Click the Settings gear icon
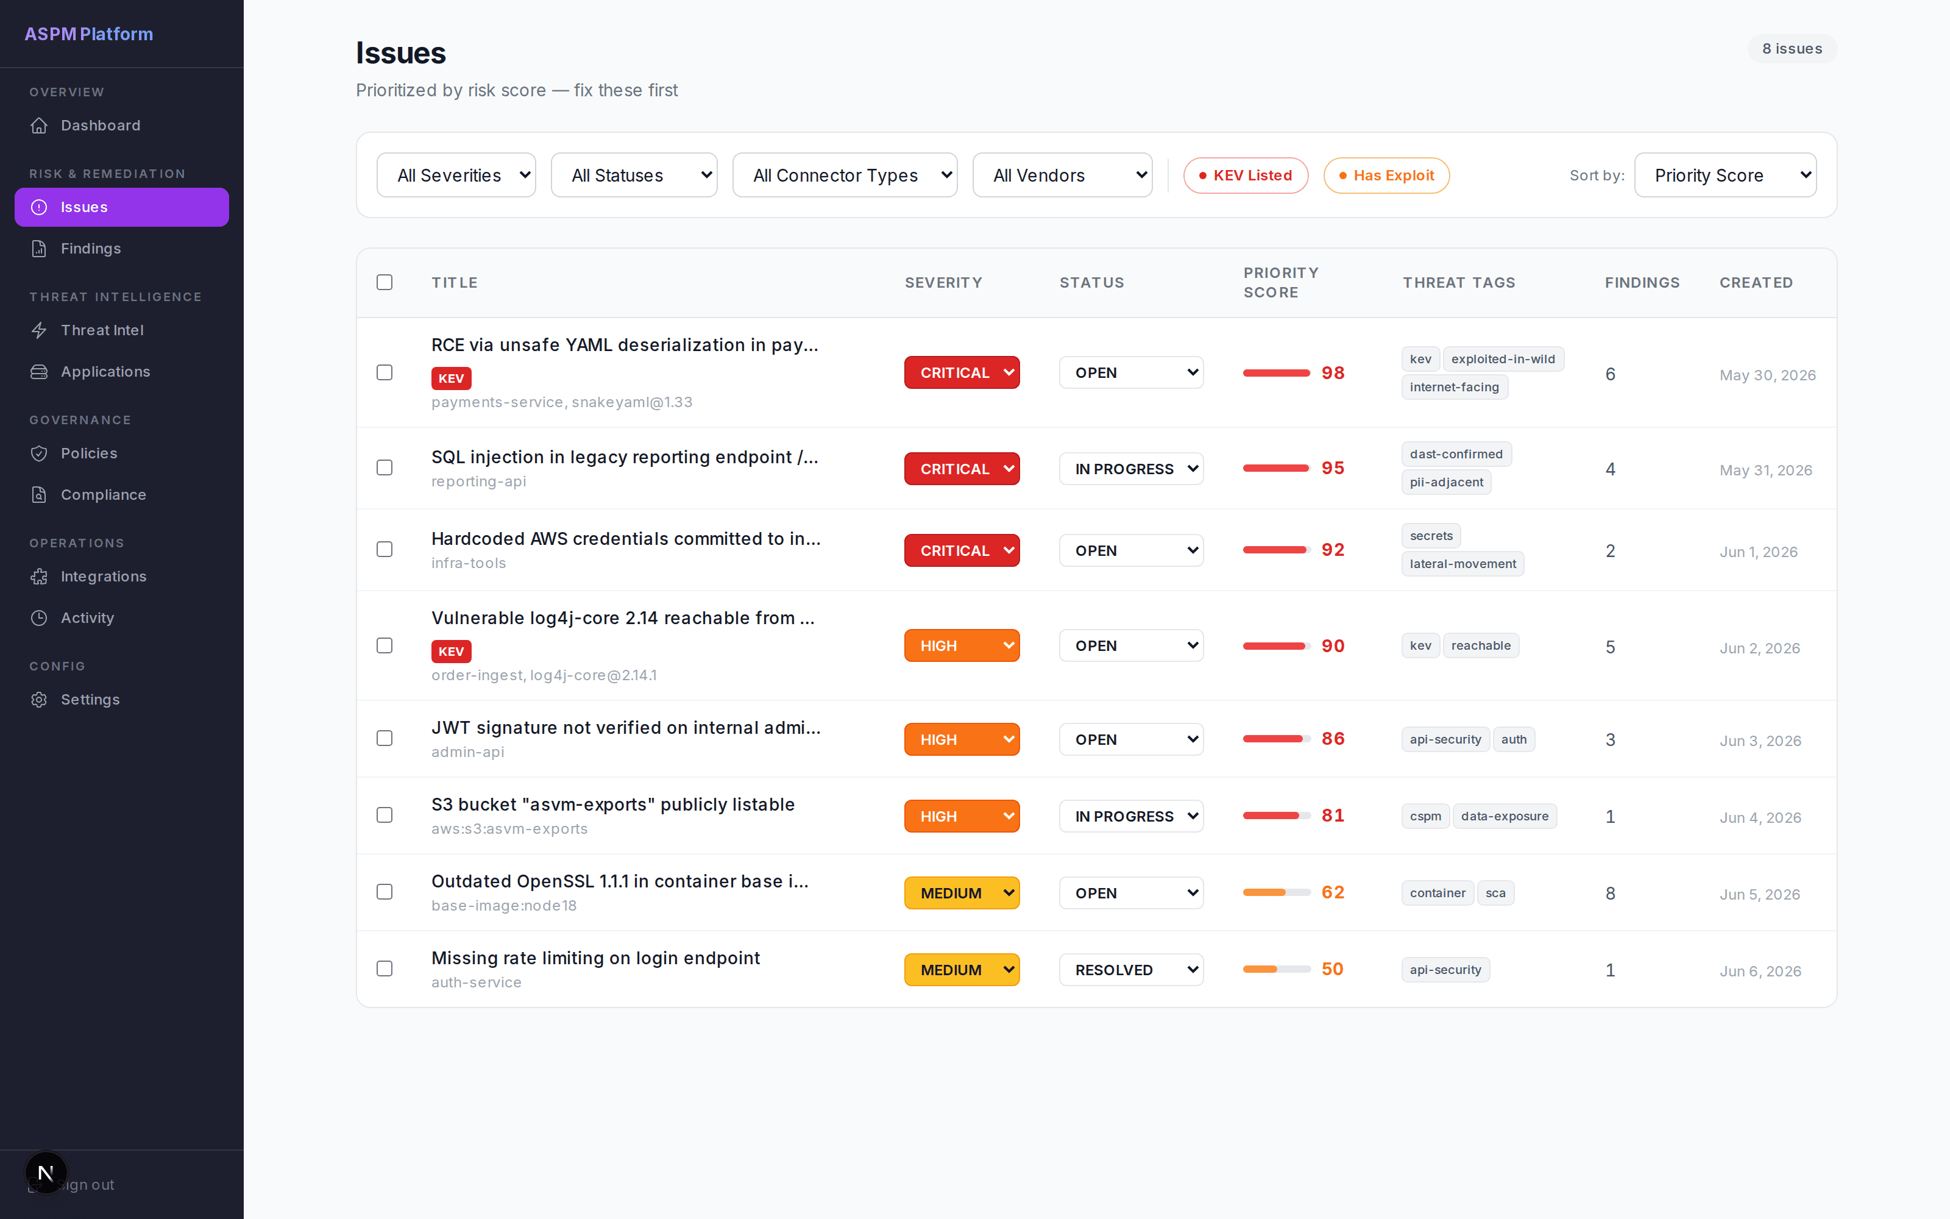Viewport: 1950px width, 1219px height. click(38, 700)
